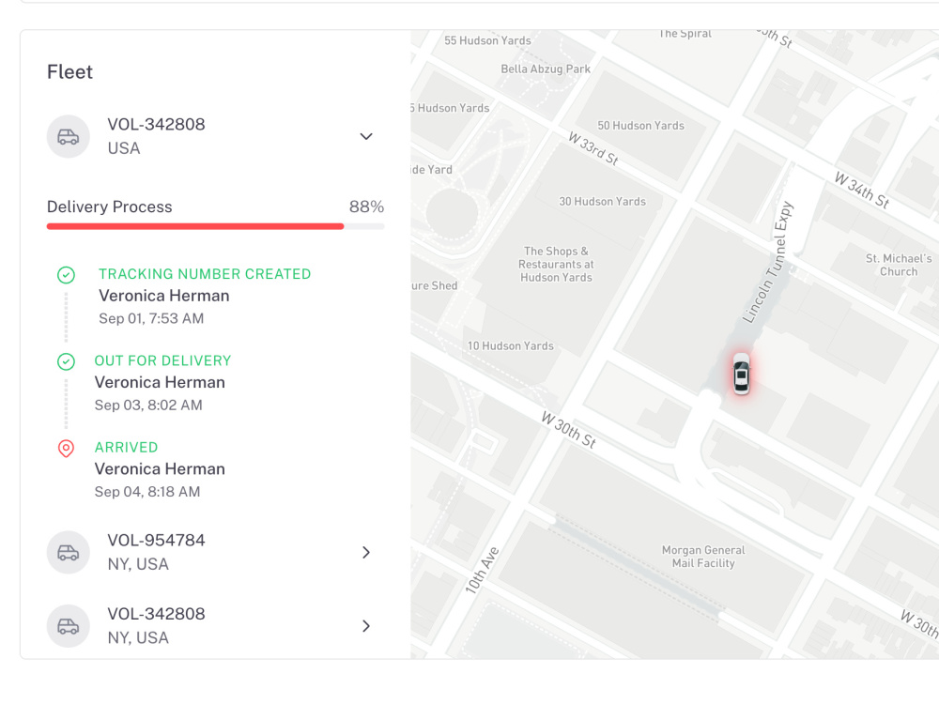This screenshot has width=939, height=704.
Task: Click the Bella Abzug Park map label
Action: tap(546, 69)
